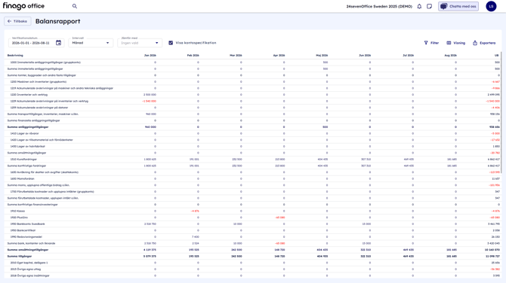Viewport: 506px width, 283px height.
Task: Select row Summa immateriella anläggningstillgångar
Action: point(253,68)
